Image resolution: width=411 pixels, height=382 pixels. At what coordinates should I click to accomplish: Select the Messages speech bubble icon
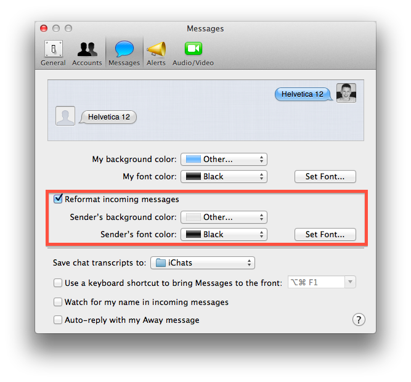point(124,49)
